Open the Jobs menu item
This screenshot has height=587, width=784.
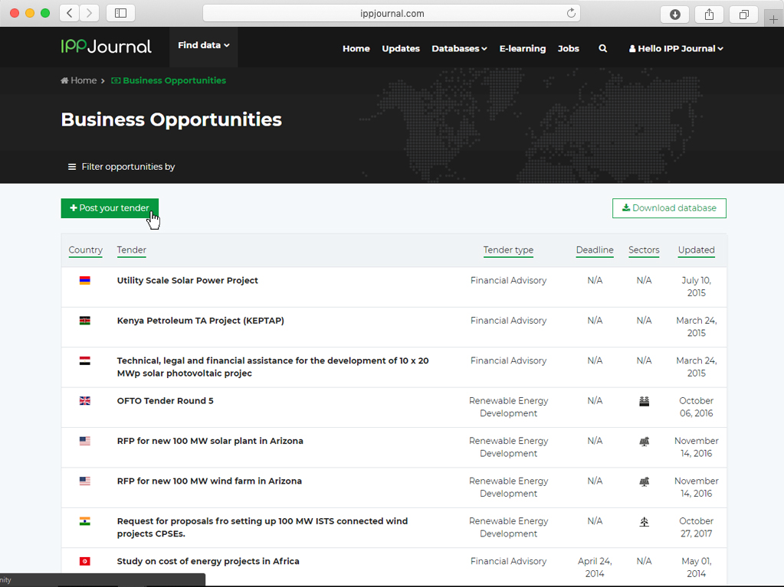pyautogui.click(x=568, y=48)
